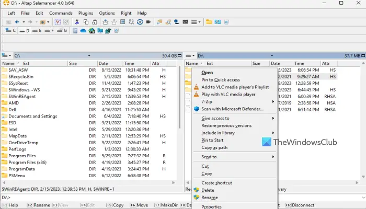Click the back navigation arrow icon
This screenshot has height=209, width=366.
(17, 22)
